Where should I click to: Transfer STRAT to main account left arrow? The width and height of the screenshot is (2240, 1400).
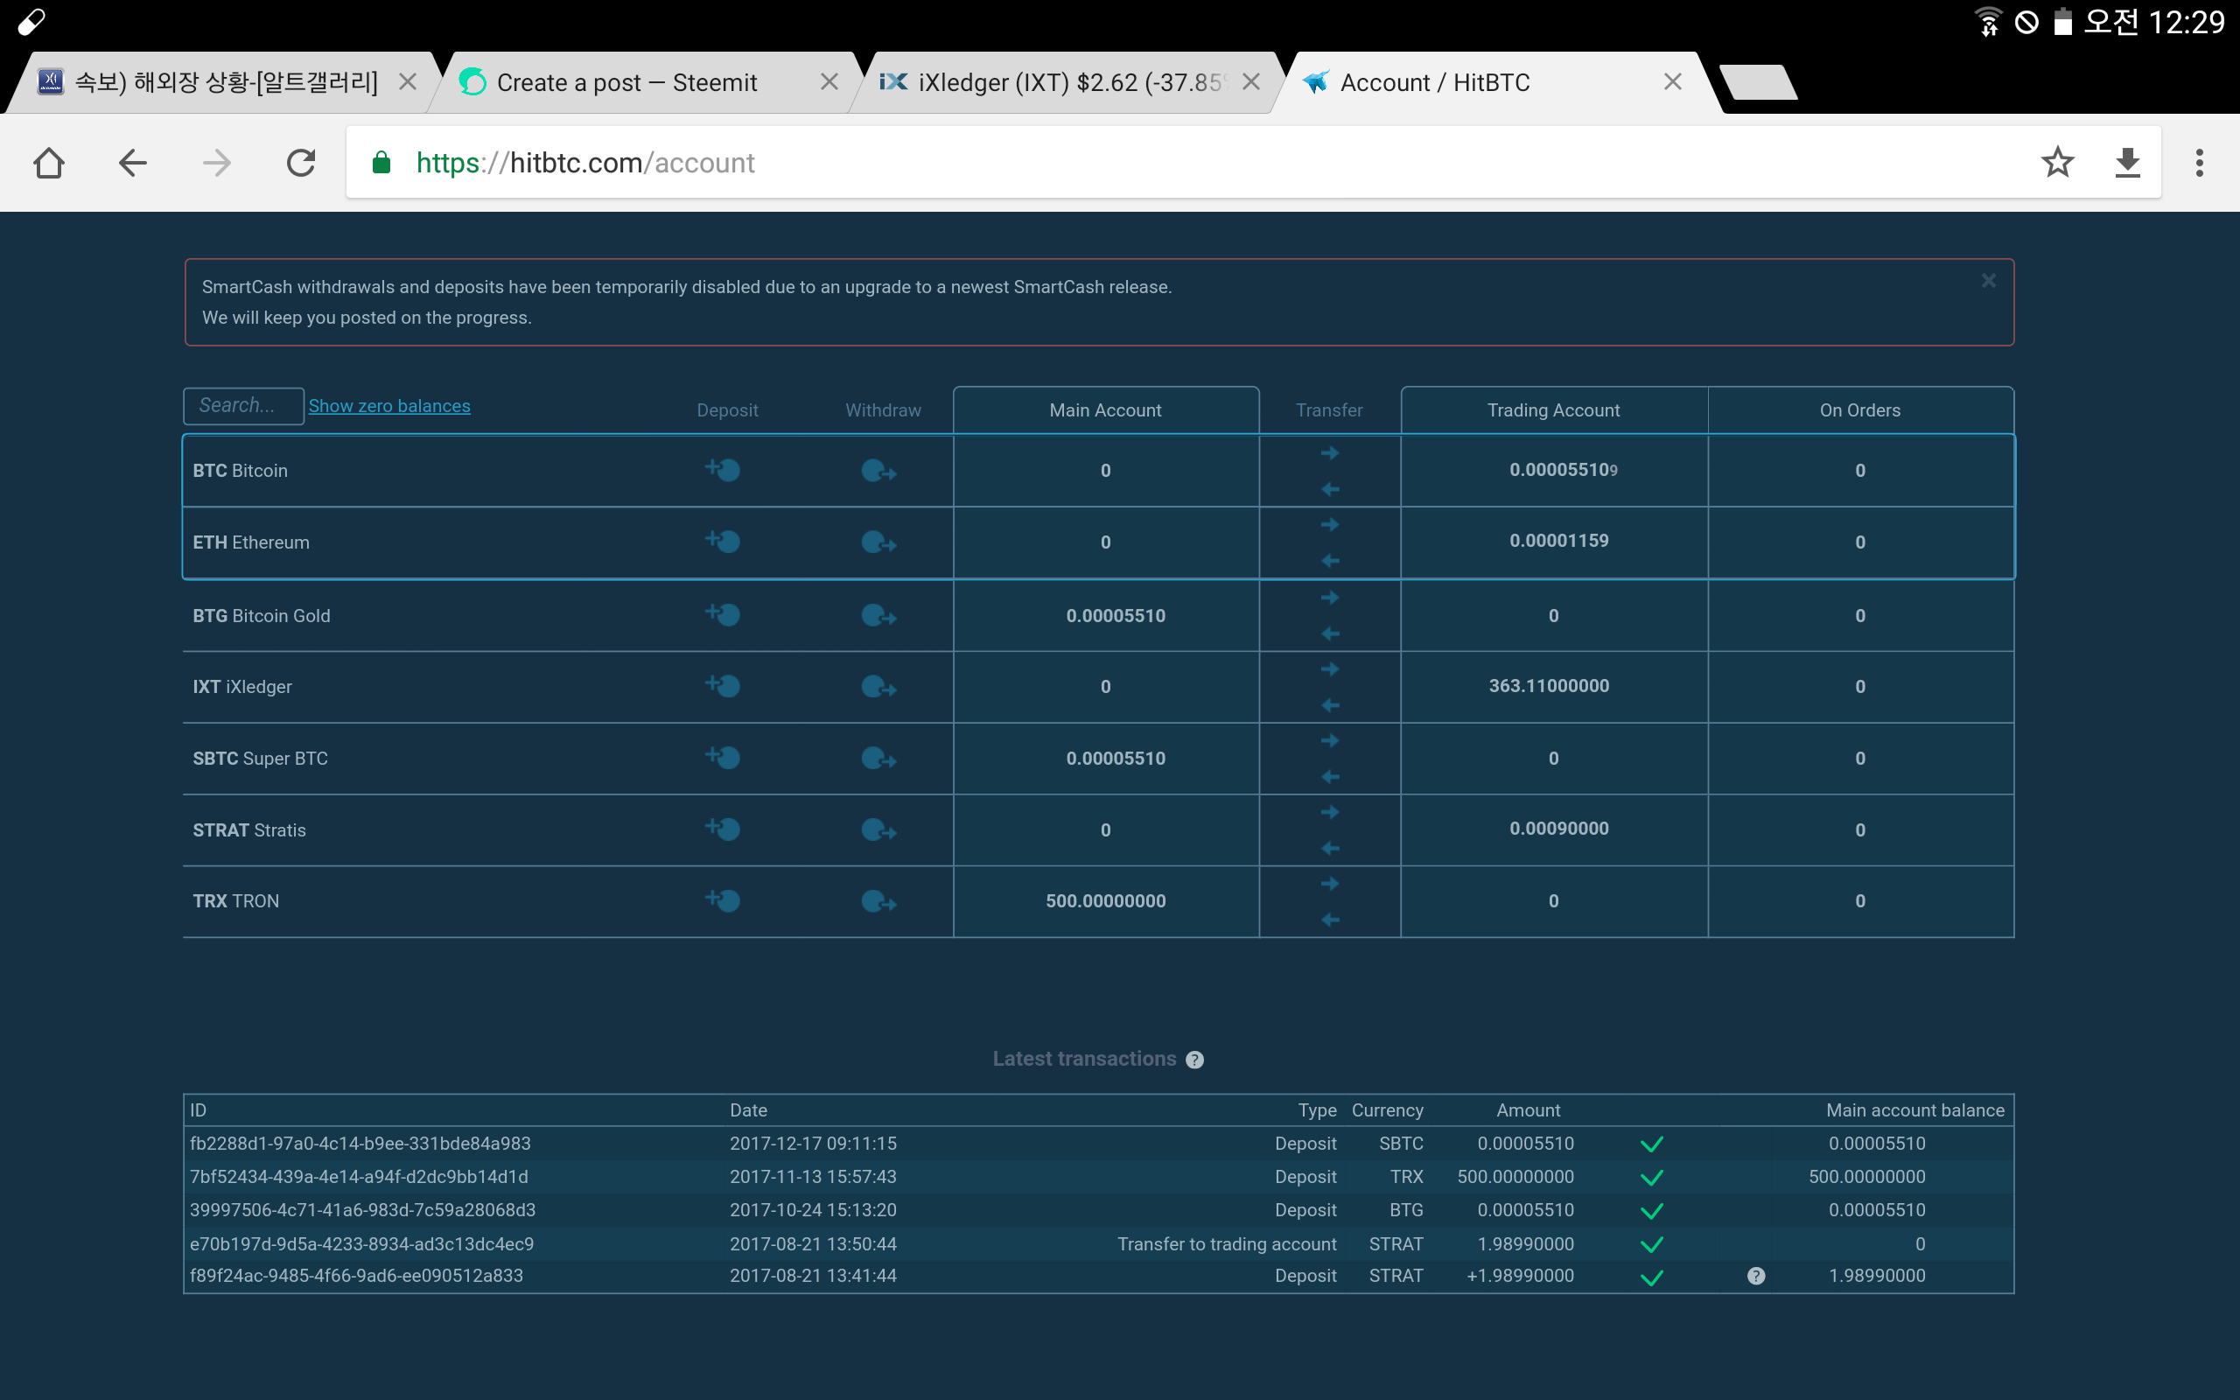[1330, 848]
